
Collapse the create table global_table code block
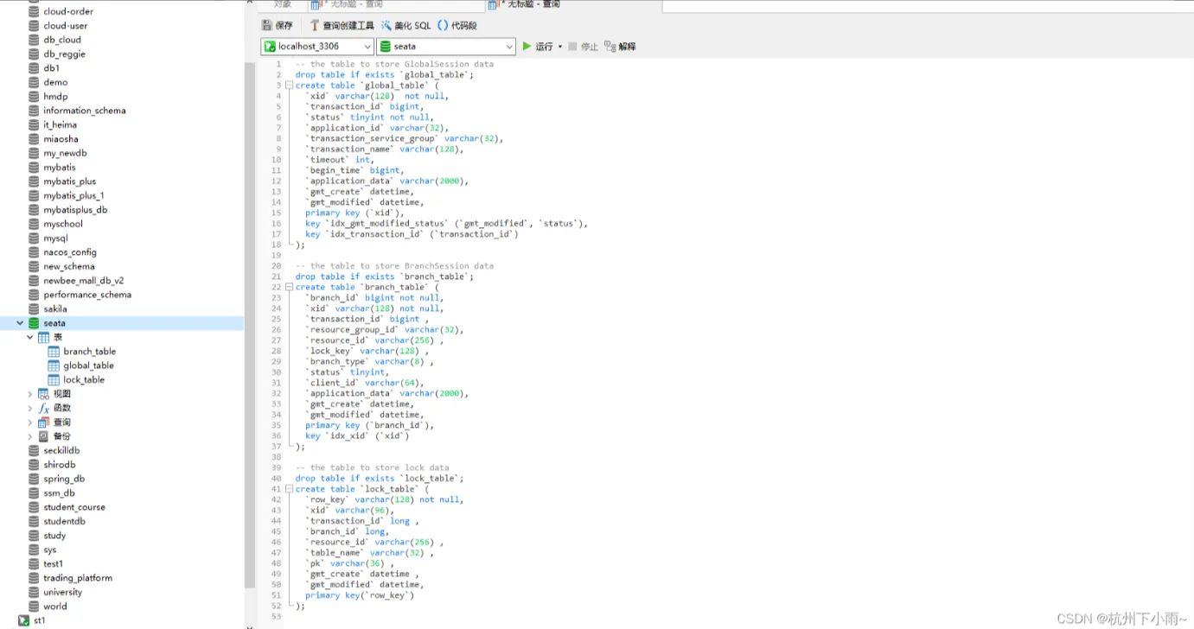click(289, 86)
